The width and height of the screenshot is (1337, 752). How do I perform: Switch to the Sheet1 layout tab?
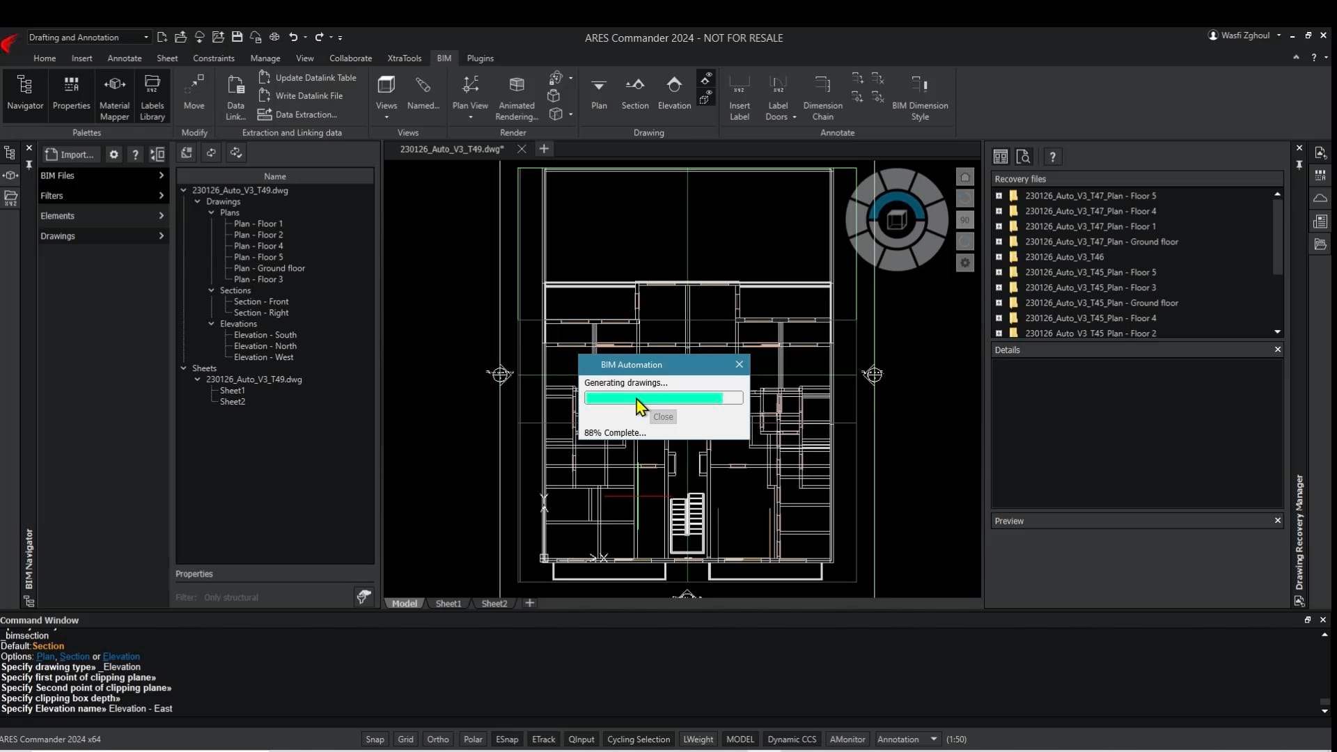pyautogui.click(x=448, y=604)
